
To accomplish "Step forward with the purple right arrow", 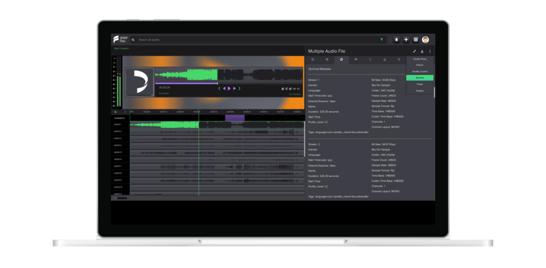I will [234, 88].
